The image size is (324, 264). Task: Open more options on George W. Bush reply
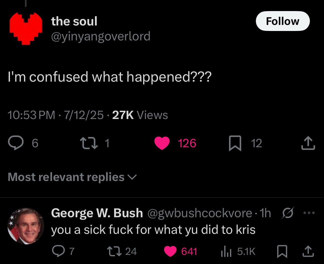click(309, 213)
